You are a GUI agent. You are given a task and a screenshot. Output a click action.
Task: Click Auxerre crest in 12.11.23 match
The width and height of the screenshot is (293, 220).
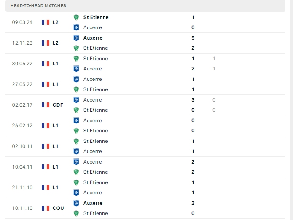76,38
